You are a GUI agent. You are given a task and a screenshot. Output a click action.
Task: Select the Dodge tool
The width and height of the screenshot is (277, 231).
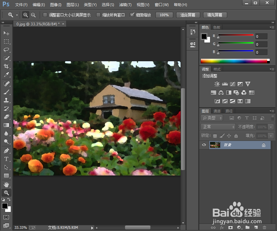[x=6, y=142]
